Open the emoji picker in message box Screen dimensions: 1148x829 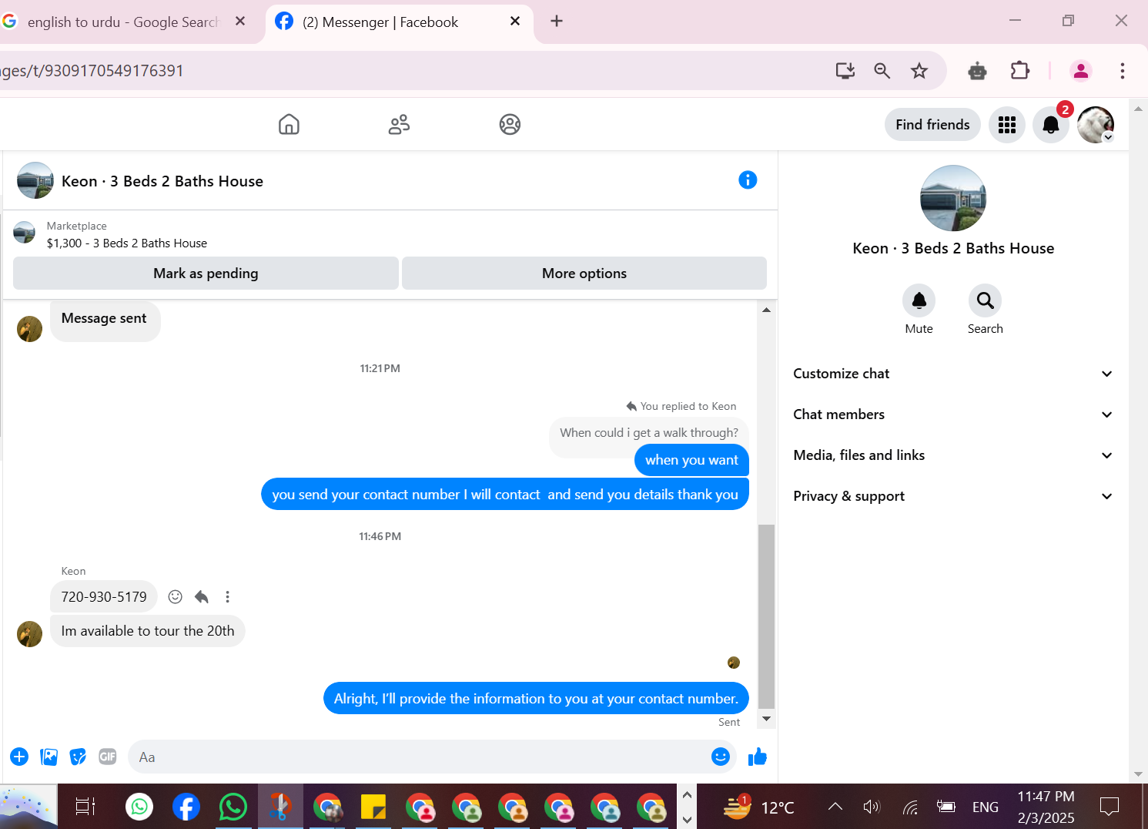tap(721, 757)
